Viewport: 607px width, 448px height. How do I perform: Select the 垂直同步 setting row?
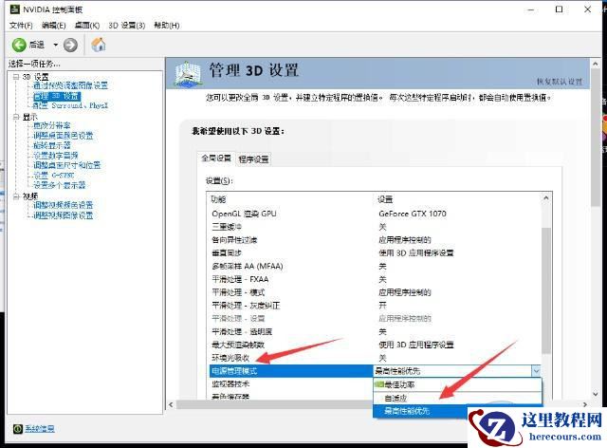point(376,253)
